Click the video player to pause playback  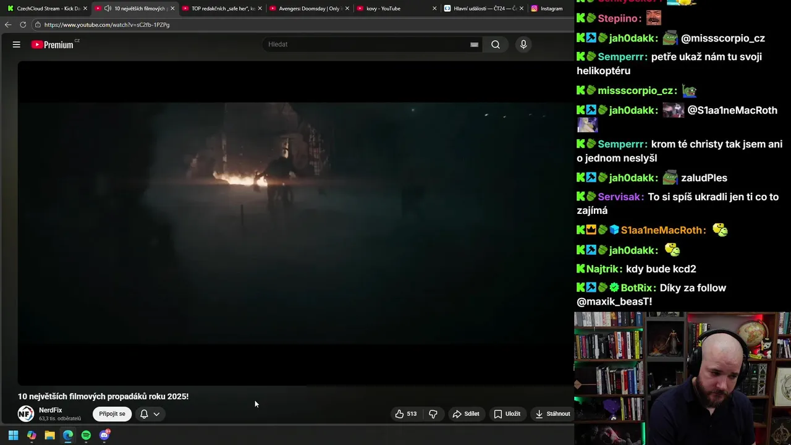click(x=295, y=222)
